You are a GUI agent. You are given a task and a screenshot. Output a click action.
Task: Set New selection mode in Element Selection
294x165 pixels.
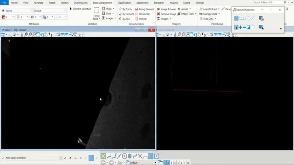point(236,27)
